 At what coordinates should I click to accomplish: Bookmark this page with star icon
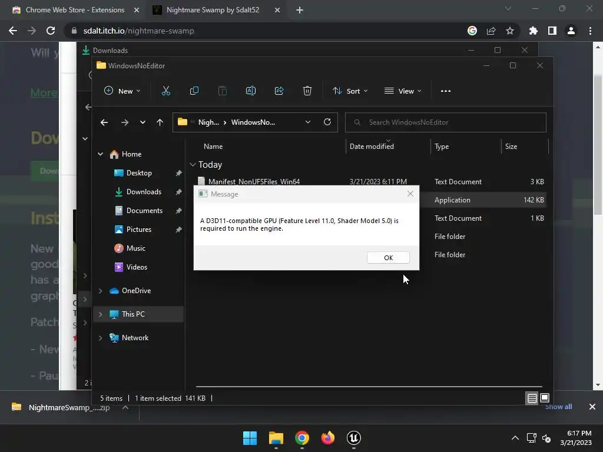coord(510,31)
